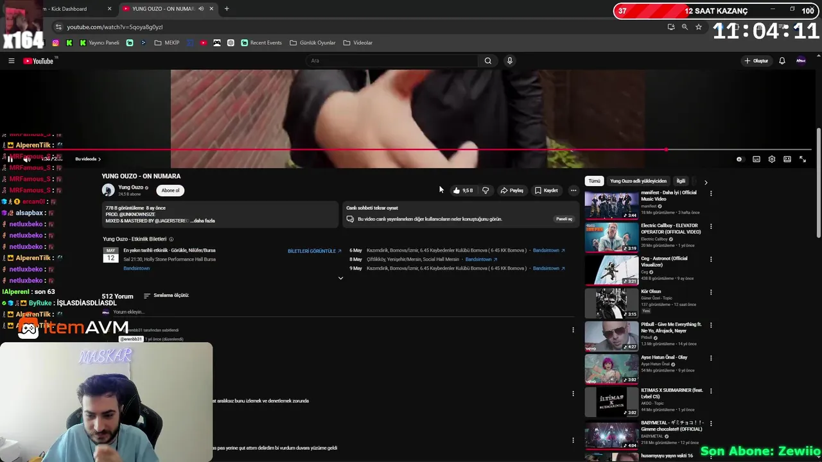The image size is (822, 462).
Task: Open options for Ceg Astronot video
Action: tap(711, 259)
